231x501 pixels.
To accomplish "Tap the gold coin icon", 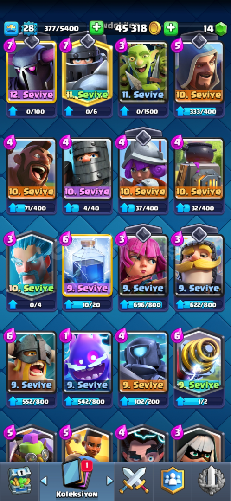I will pos(155,28).
